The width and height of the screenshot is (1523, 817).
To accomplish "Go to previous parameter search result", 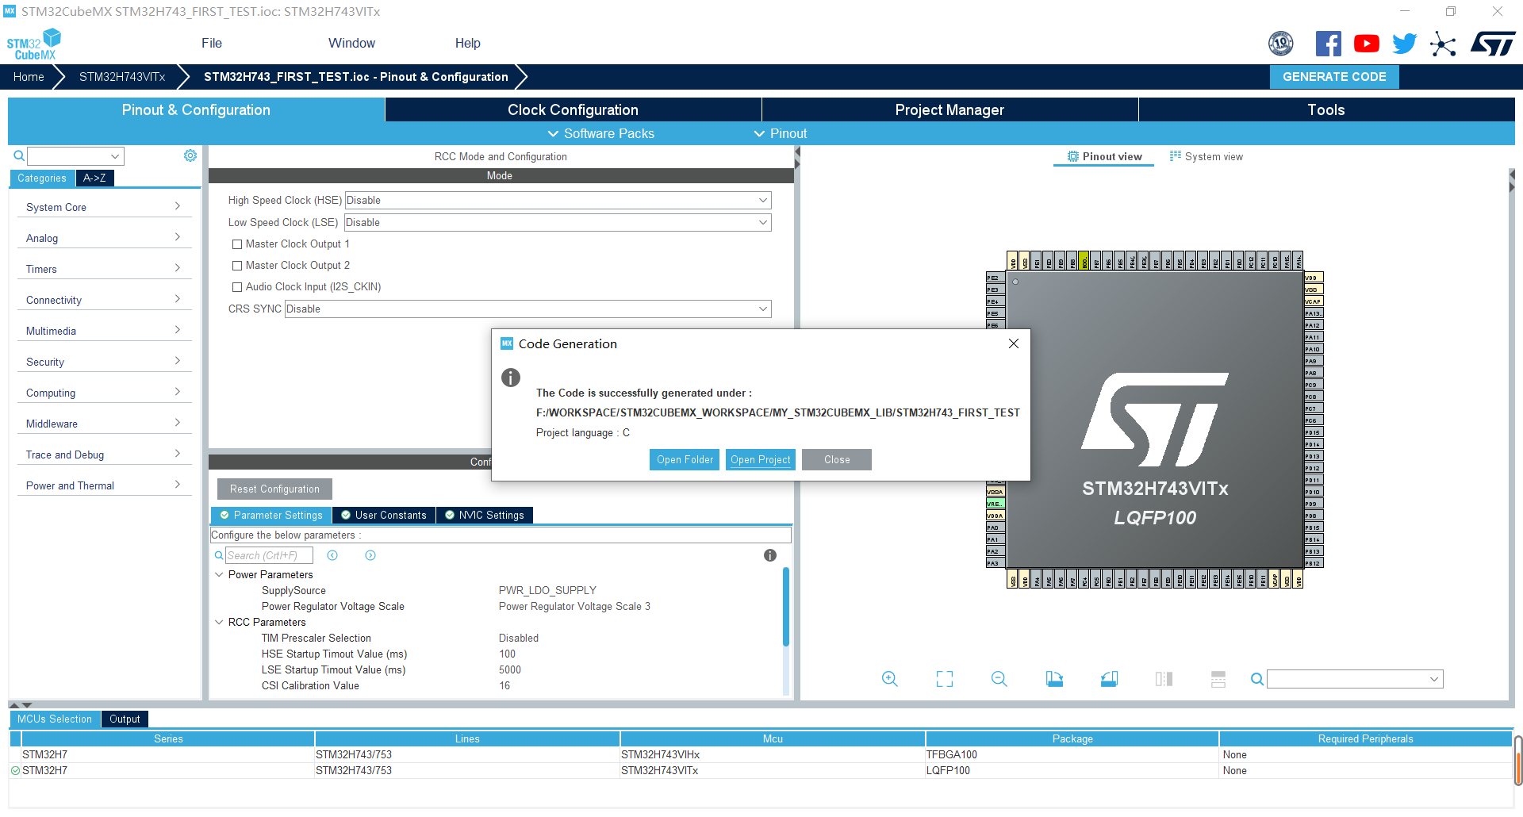I will (x=332, y=555).
